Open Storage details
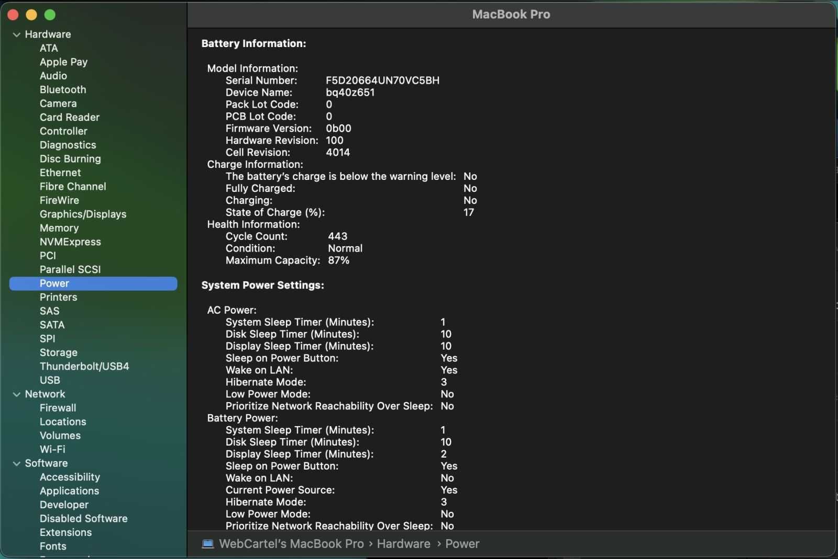838x559 pixels. click(x=59, y=352)
